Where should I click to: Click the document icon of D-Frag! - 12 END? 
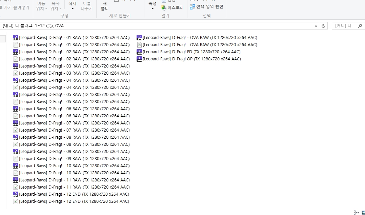pyautogui.click(x=16, y=201)
